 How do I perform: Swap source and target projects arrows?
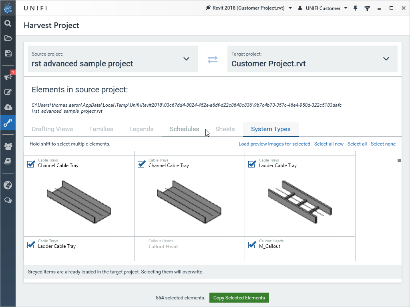(x=213, y=60)
